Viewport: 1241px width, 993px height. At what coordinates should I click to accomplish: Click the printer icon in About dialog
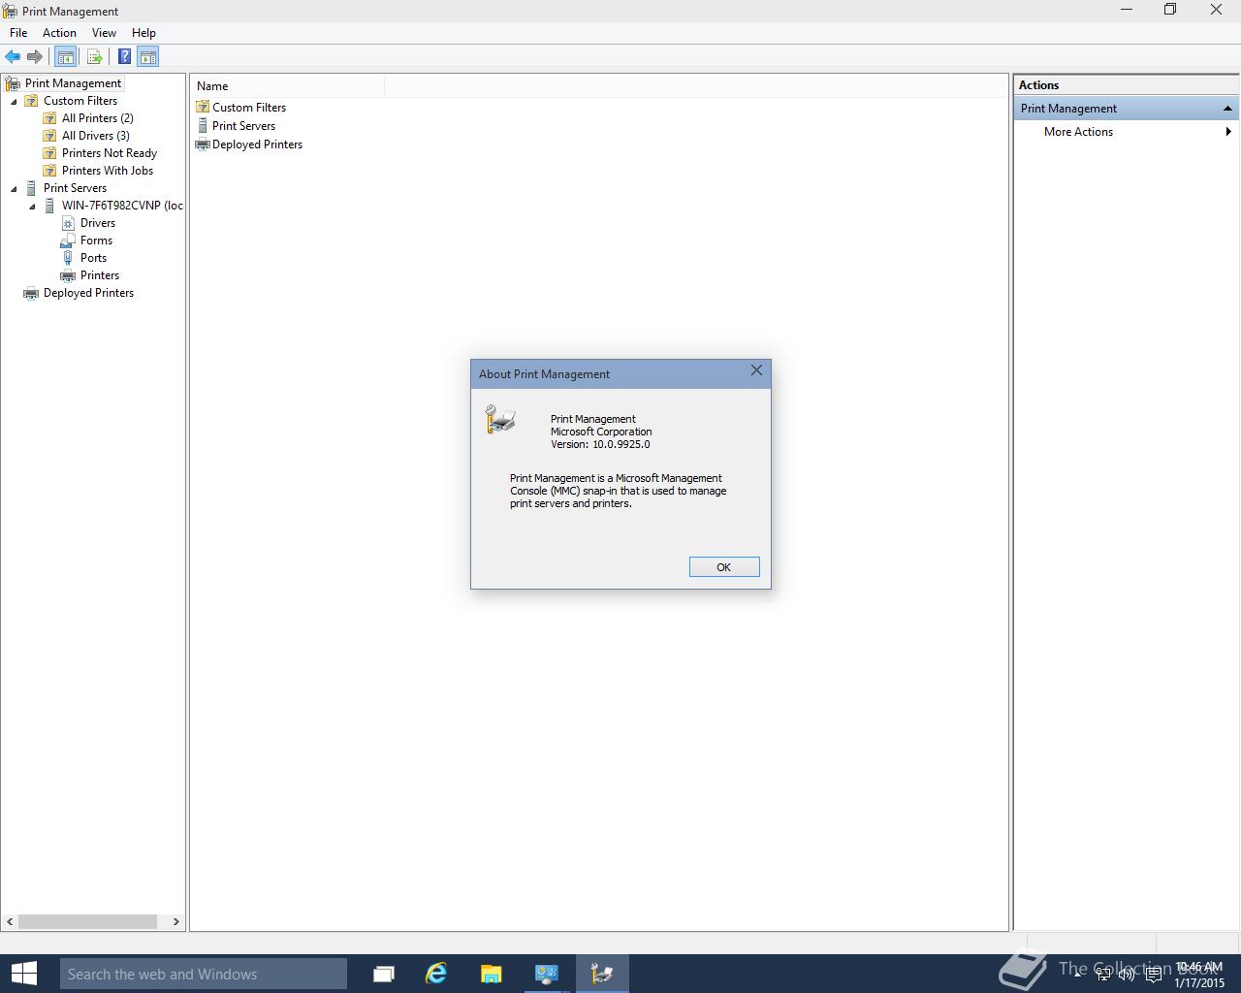pyautogui.click(x=500, y=420)
